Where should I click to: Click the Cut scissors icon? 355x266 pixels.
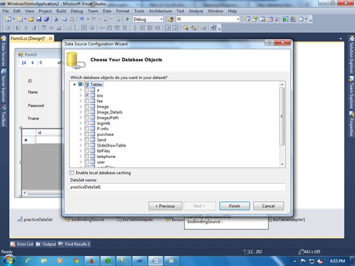[56, 19]
